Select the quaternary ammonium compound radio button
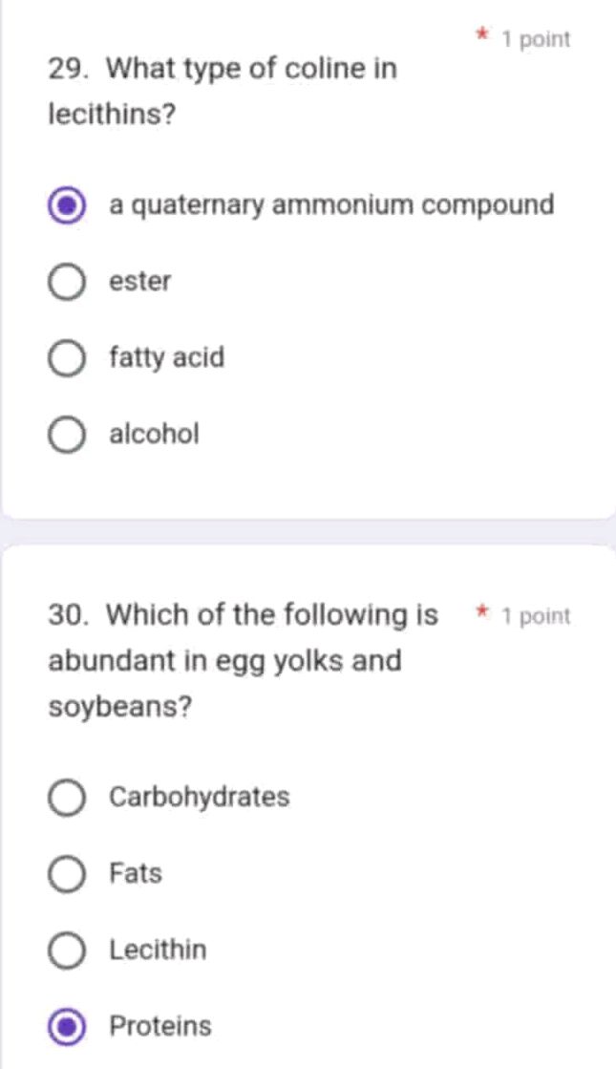The width and height of the screenshot is (616, 1069). (x=66, y=205)
